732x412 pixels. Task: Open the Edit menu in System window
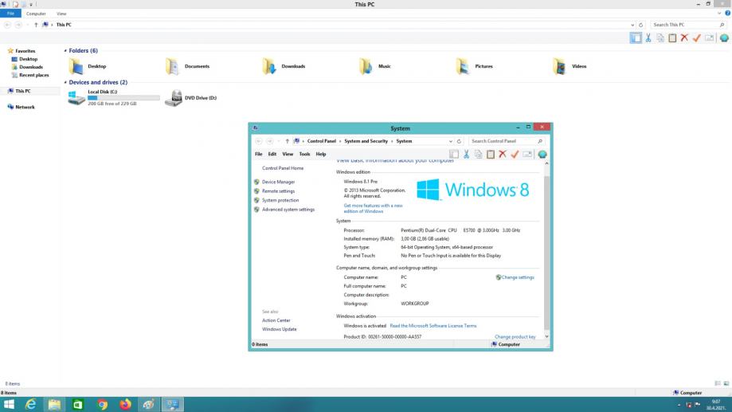pos(272,154)
